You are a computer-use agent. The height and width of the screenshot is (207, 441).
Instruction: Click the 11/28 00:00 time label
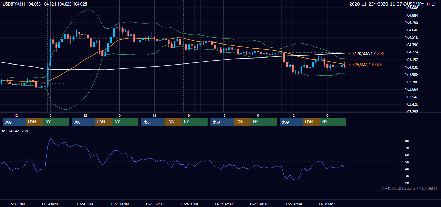click(327, 204)
